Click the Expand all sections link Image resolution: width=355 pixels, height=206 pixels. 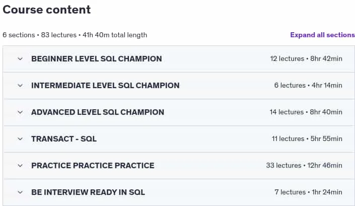point(322,35)
